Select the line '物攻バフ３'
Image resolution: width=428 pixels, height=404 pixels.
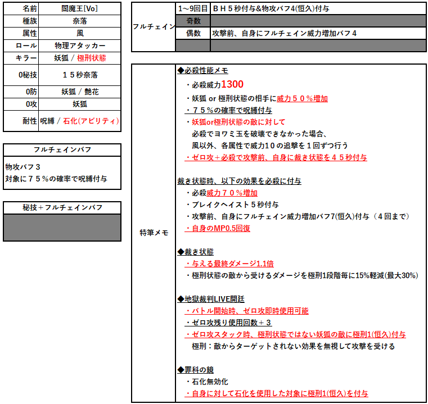[23, 167]
